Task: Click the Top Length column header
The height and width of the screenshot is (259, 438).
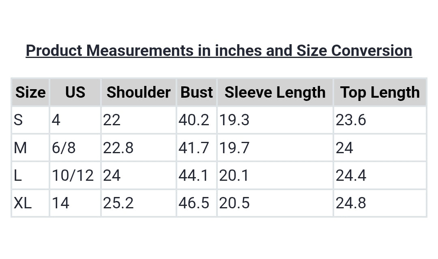Action: [x=380, y=92]
